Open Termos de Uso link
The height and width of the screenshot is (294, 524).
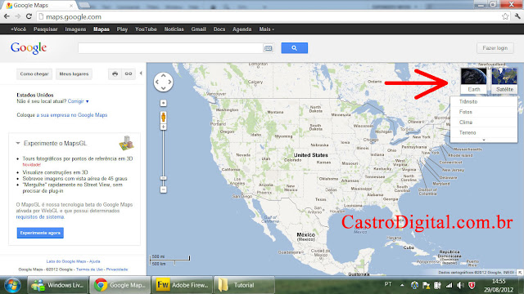click(89, 269)
